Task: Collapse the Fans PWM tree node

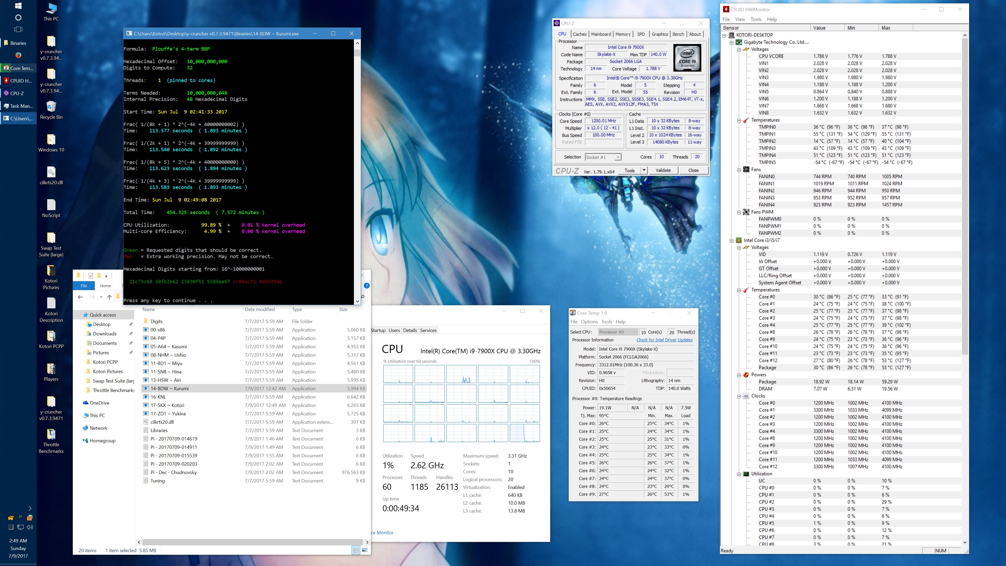Action: point(739,212)
